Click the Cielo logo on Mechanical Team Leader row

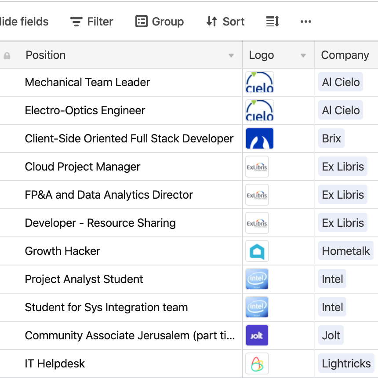point(259,82)
